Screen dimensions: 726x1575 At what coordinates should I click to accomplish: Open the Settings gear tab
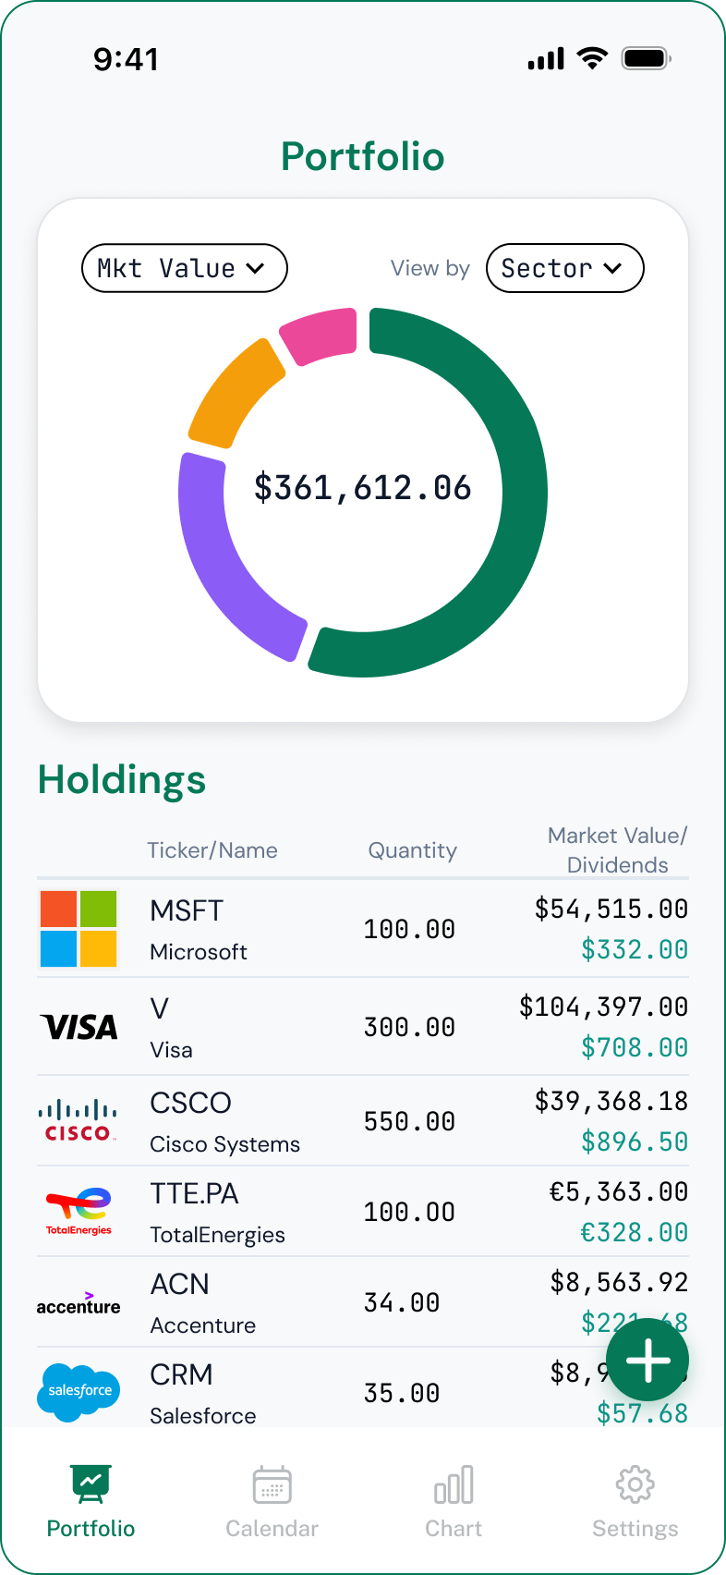[x=635, y=1502]
